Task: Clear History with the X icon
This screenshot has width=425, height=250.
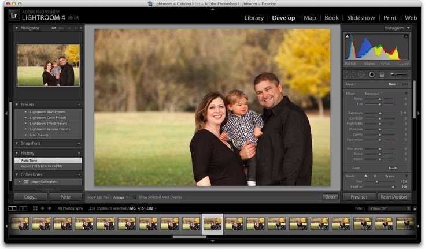Action: pos(79,153)
